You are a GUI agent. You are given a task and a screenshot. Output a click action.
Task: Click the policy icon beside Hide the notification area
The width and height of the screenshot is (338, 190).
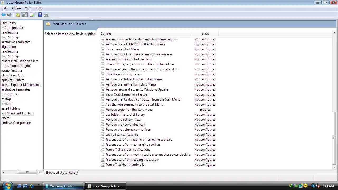[103, 74]
